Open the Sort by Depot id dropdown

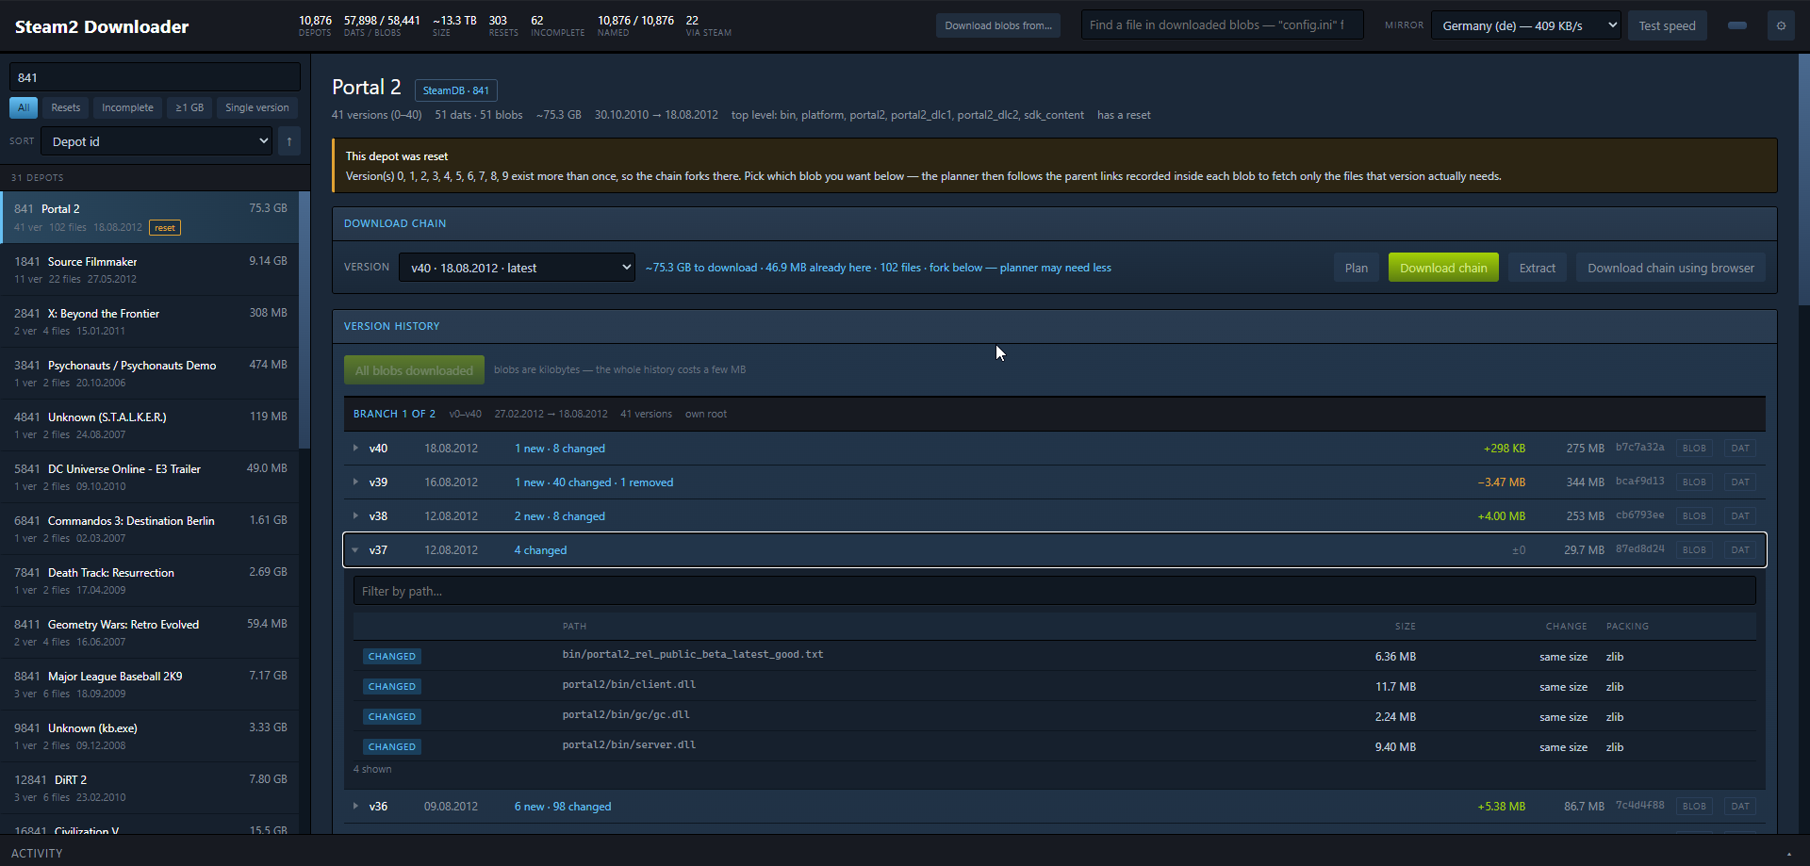[157, 141]
